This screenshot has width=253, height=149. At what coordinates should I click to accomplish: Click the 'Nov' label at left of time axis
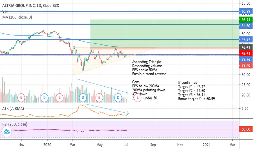click(x=21, y=145)
